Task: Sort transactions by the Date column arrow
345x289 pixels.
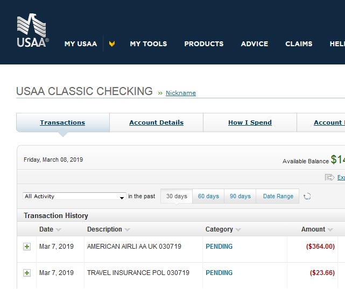Action: pyautogui.click(x=58, y=230)
